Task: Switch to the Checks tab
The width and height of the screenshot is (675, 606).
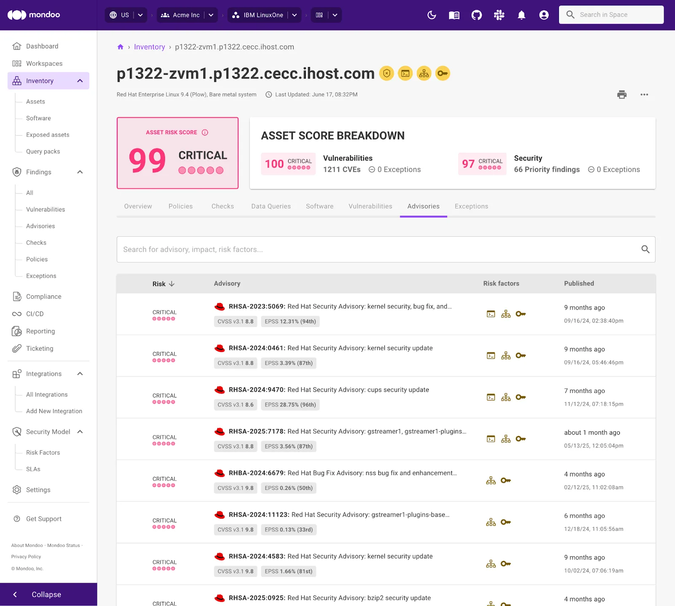Action: pos(223,206)
